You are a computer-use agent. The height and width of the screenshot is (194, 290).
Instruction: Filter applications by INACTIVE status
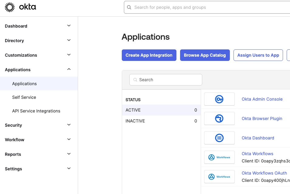[x=161, y=121]
